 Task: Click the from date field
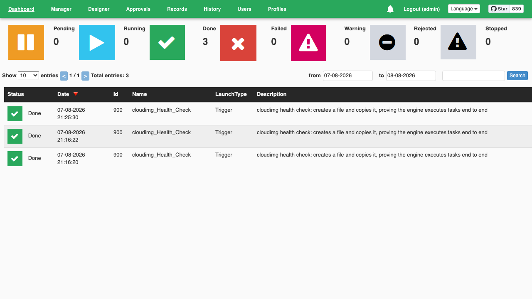[348, 76]
